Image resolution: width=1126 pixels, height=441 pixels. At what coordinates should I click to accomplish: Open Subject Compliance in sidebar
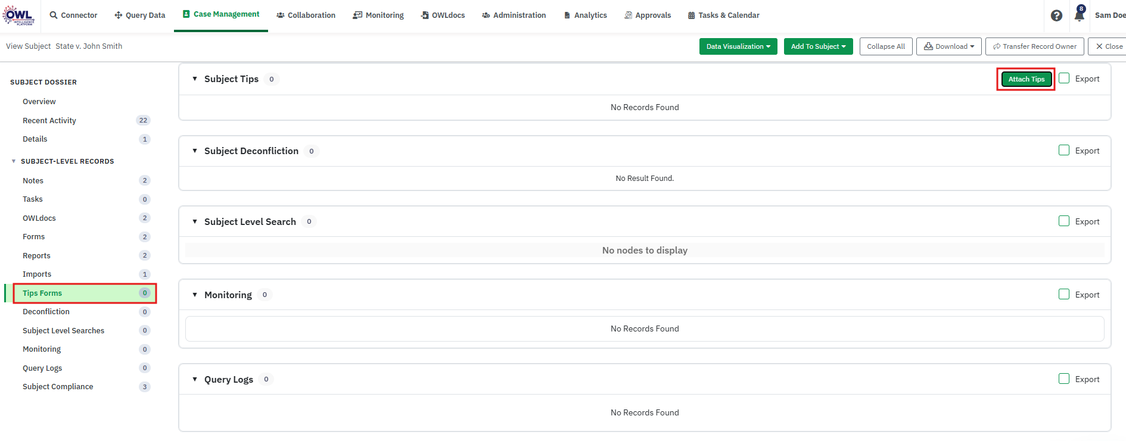[58, 387]
